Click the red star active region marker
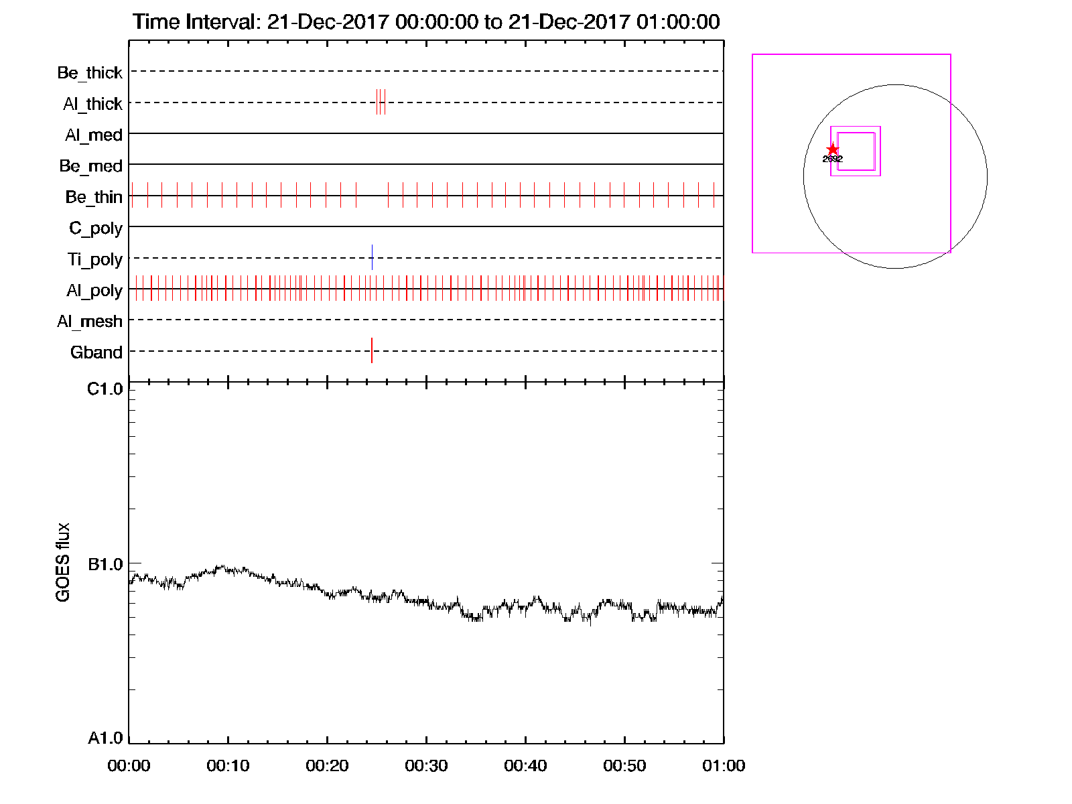The height and width of the screenshot is (804, 1072). (x=832, y=149)
